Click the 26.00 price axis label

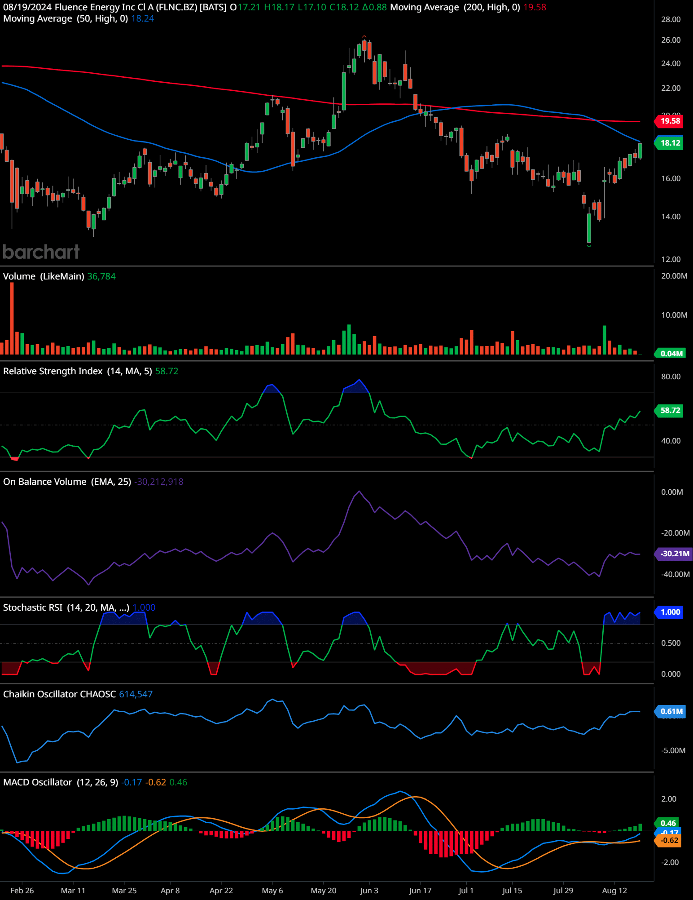[671, 40]
